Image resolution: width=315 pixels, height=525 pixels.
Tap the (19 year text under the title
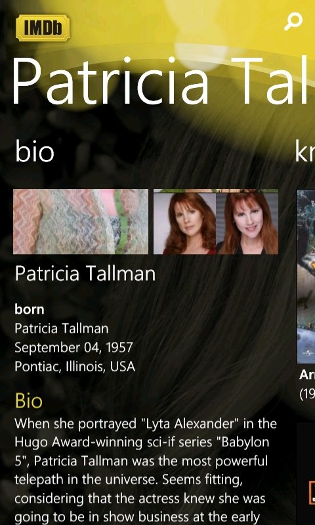(x=307, y=394)
